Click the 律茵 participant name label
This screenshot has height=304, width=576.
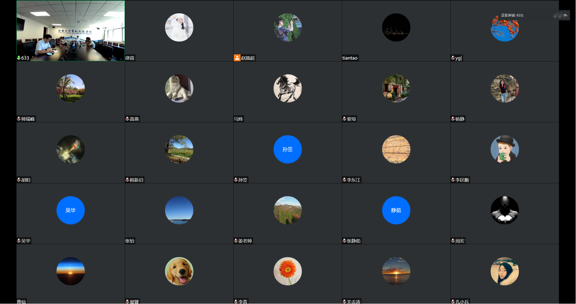tap(130, 58)
